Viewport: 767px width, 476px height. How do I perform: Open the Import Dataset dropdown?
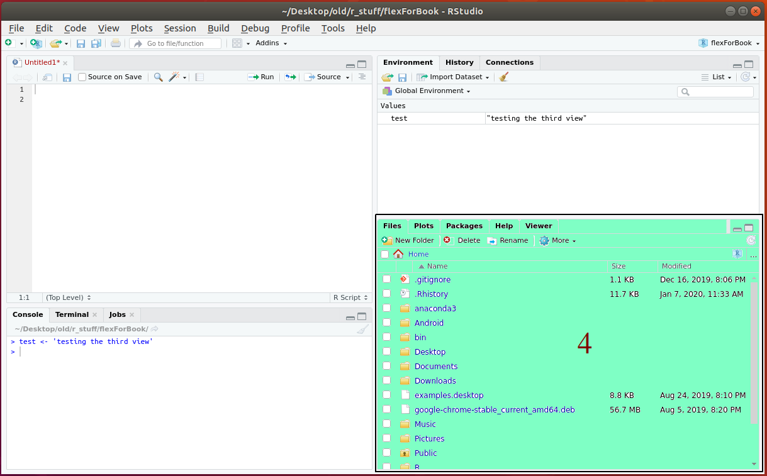453,77
